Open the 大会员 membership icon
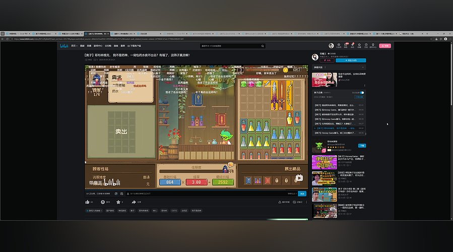This screenshot has width=453, height=252. pyautogui.click(x=339, y=46)
